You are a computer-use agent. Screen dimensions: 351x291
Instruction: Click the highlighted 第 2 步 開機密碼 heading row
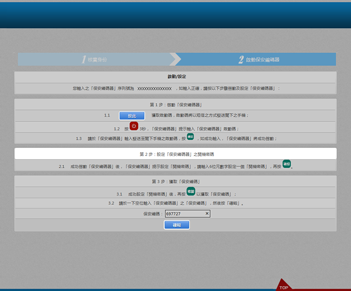click(175, 154)
